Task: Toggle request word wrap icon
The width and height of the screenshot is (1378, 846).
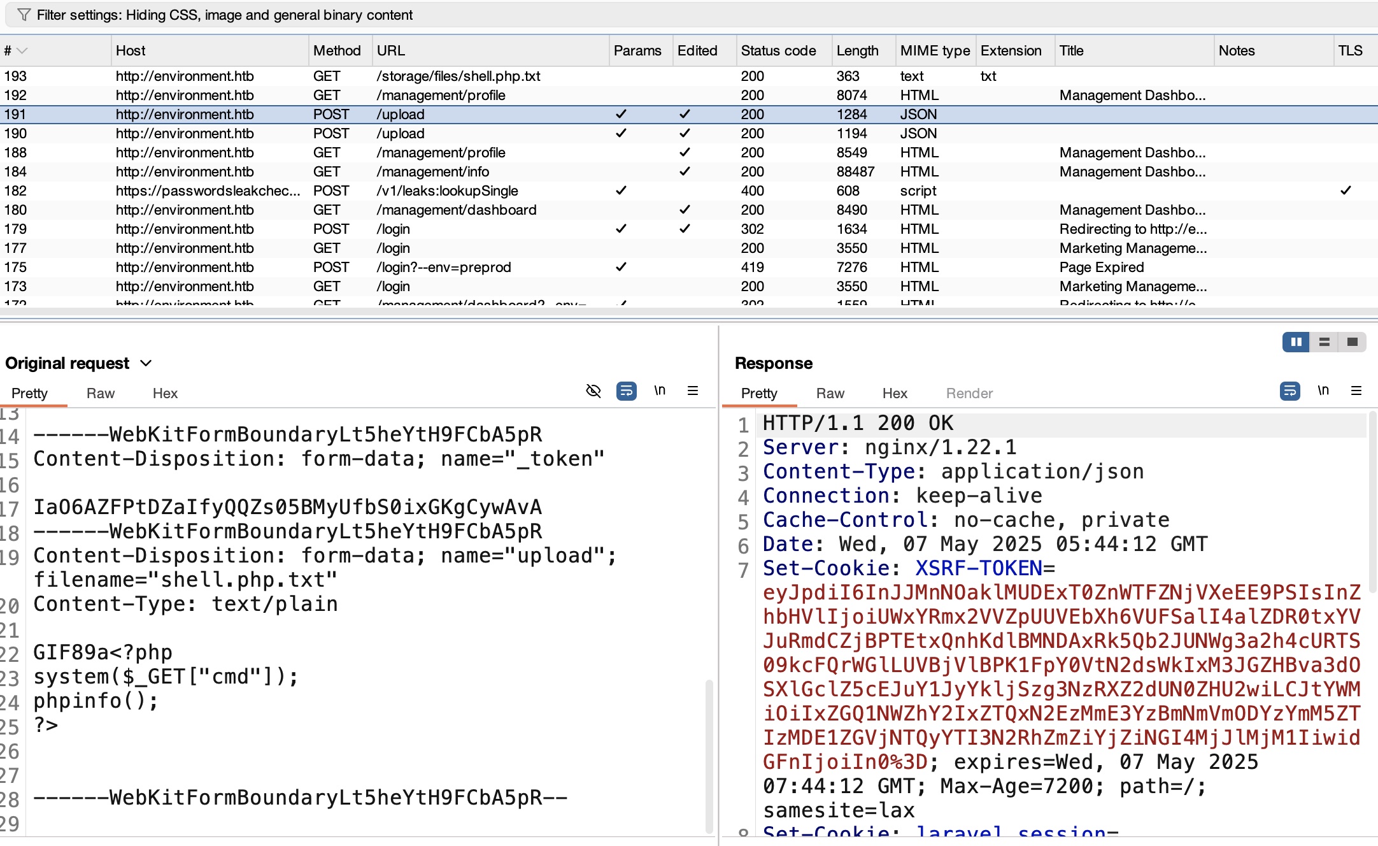Action: click(x=626, y=391)
